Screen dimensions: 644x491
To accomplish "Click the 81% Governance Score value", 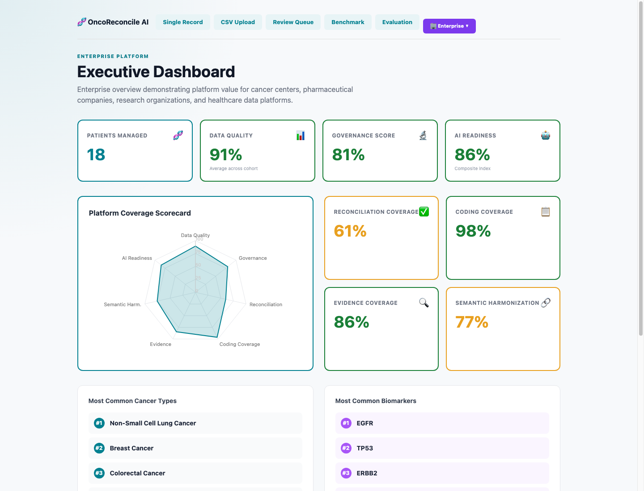I will [348, 154].
